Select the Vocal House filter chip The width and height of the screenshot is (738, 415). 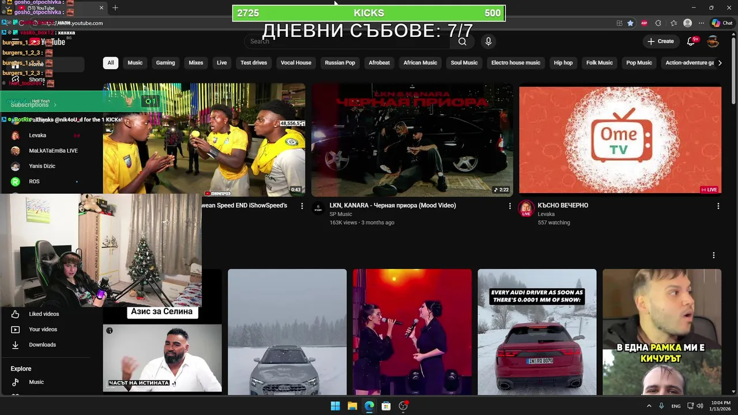coord(296,63)
